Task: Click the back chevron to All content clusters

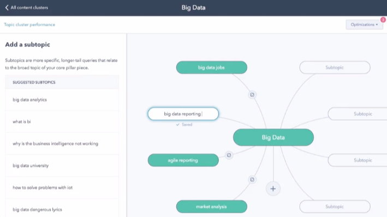Action: [x=7, y=8]
